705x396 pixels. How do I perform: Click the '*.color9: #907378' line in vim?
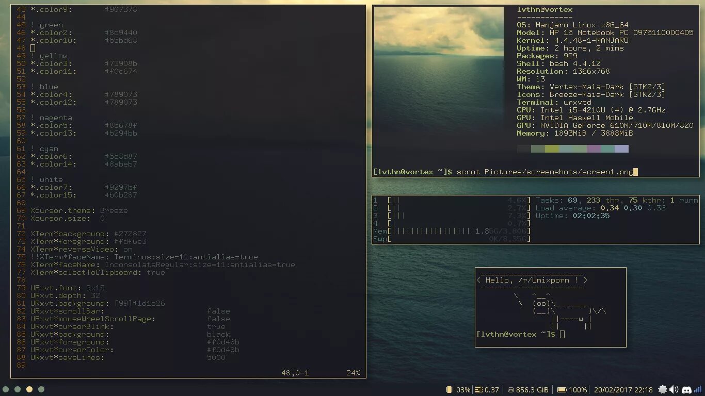tap(84, 9)
